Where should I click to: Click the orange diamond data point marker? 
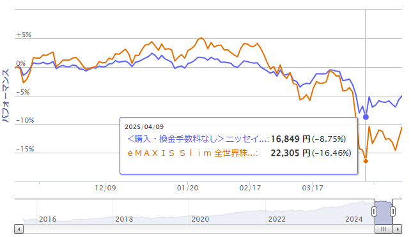pyautogui.click(x=366, y=161)
